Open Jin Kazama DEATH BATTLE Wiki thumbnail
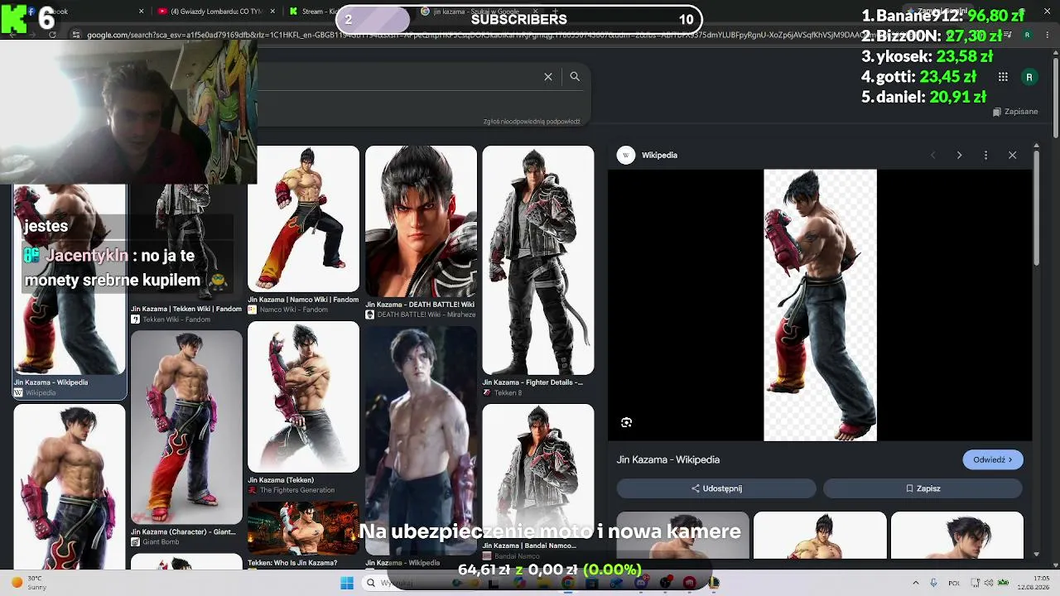Screen dimensions: 1060x596 point(421,221)
